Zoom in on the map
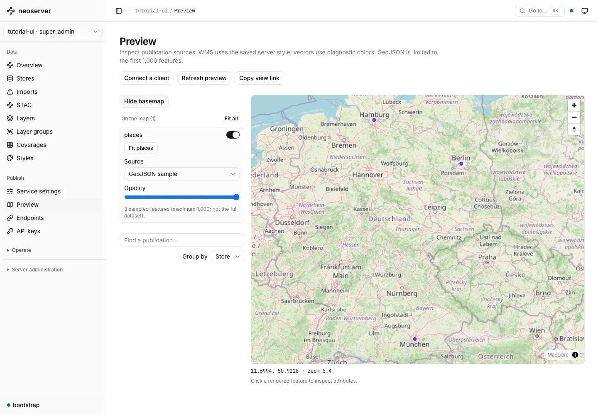Image resolution: width=598 pixels, height=415 pixels. (574, 105)
